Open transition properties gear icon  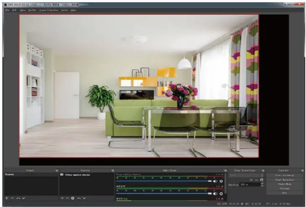[x=262, y=180]
